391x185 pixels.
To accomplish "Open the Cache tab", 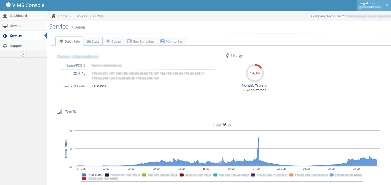I will 113,41.
